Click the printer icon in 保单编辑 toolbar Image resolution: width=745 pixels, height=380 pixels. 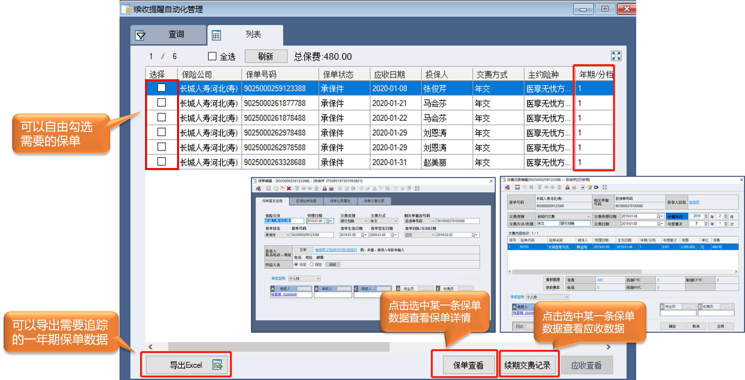tap(331, 189)
